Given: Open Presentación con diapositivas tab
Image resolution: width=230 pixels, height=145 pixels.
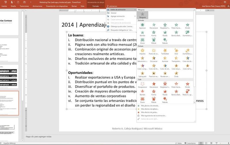Looking at the screenshot, I should 57,6.
